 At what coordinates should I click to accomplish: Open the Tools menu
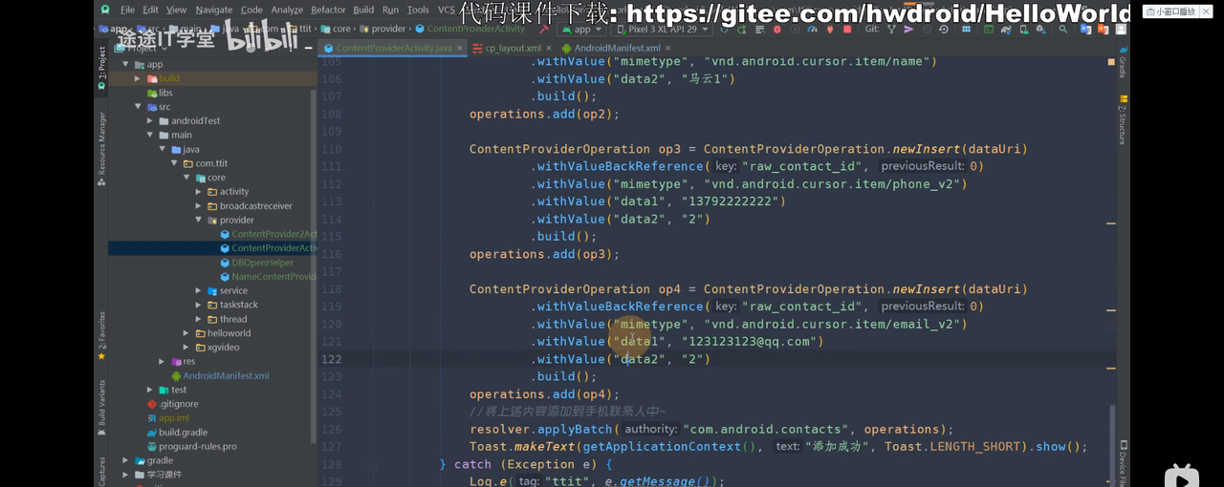point(418,10)
